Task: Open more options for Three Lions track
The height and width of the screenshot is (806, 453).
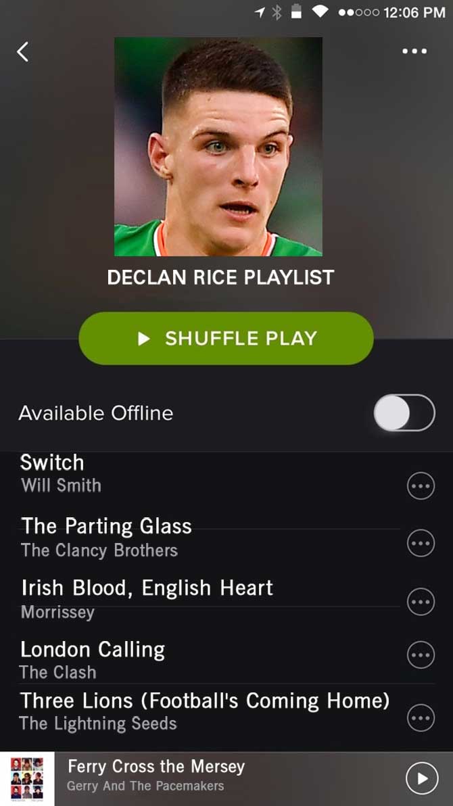Action: 421,717
